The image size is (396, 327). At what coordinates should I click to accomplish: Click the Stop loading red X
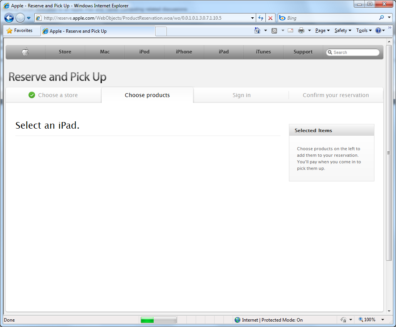270,18
